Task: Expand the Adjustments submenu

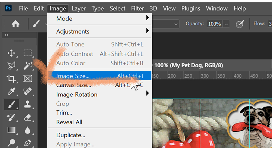Action: [99, 31]
